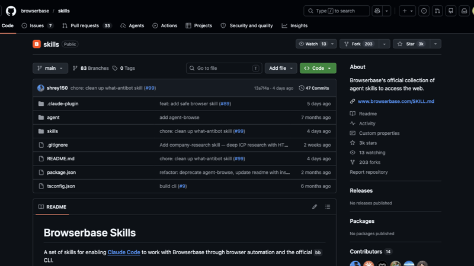Open the Pull requests tab

87,25
